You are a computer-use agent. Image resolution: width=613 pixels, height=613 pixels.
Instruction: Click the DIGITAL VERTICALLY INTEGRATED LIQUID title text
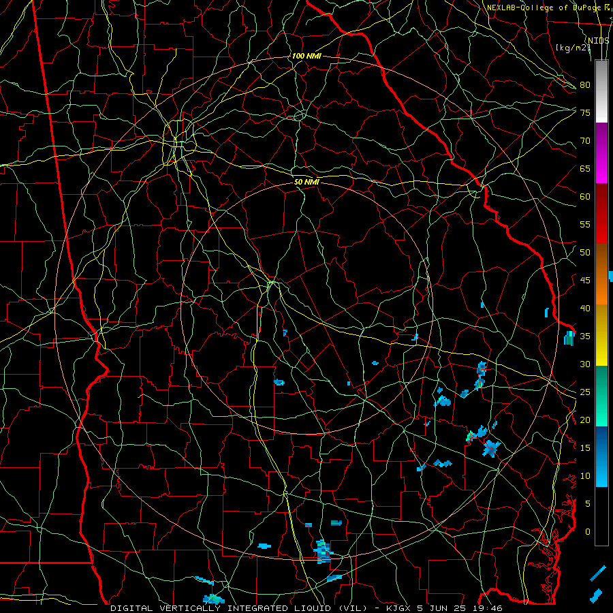coord(239,608)
